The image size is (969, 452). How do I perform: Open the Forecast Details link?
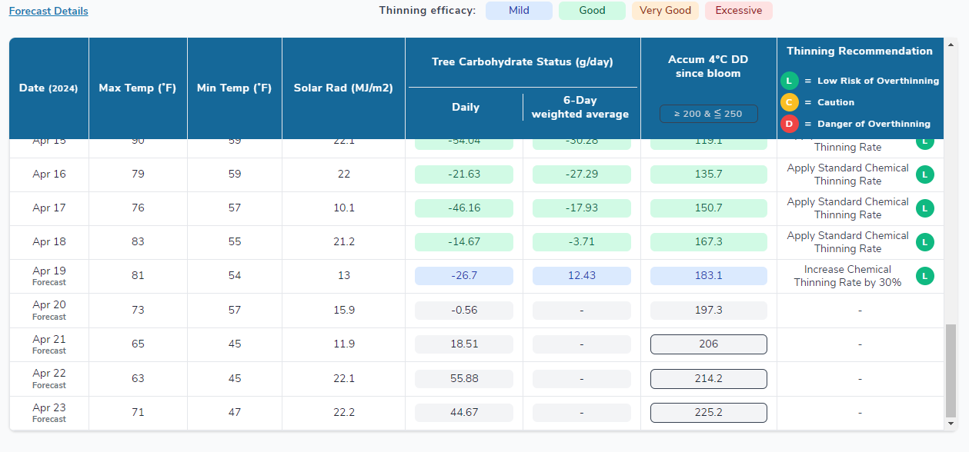[48, 12]
